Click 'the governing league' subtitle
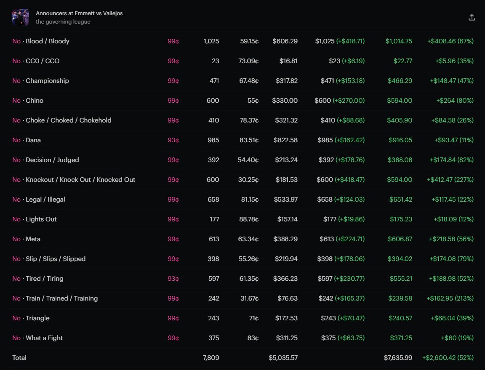 click(x=63, y=21)
